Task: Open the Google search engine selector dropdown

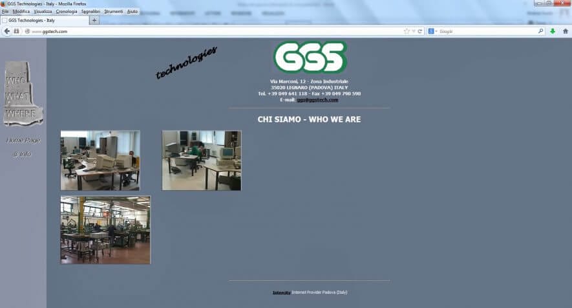Action: pyautogui.click(x=432, y=31)
